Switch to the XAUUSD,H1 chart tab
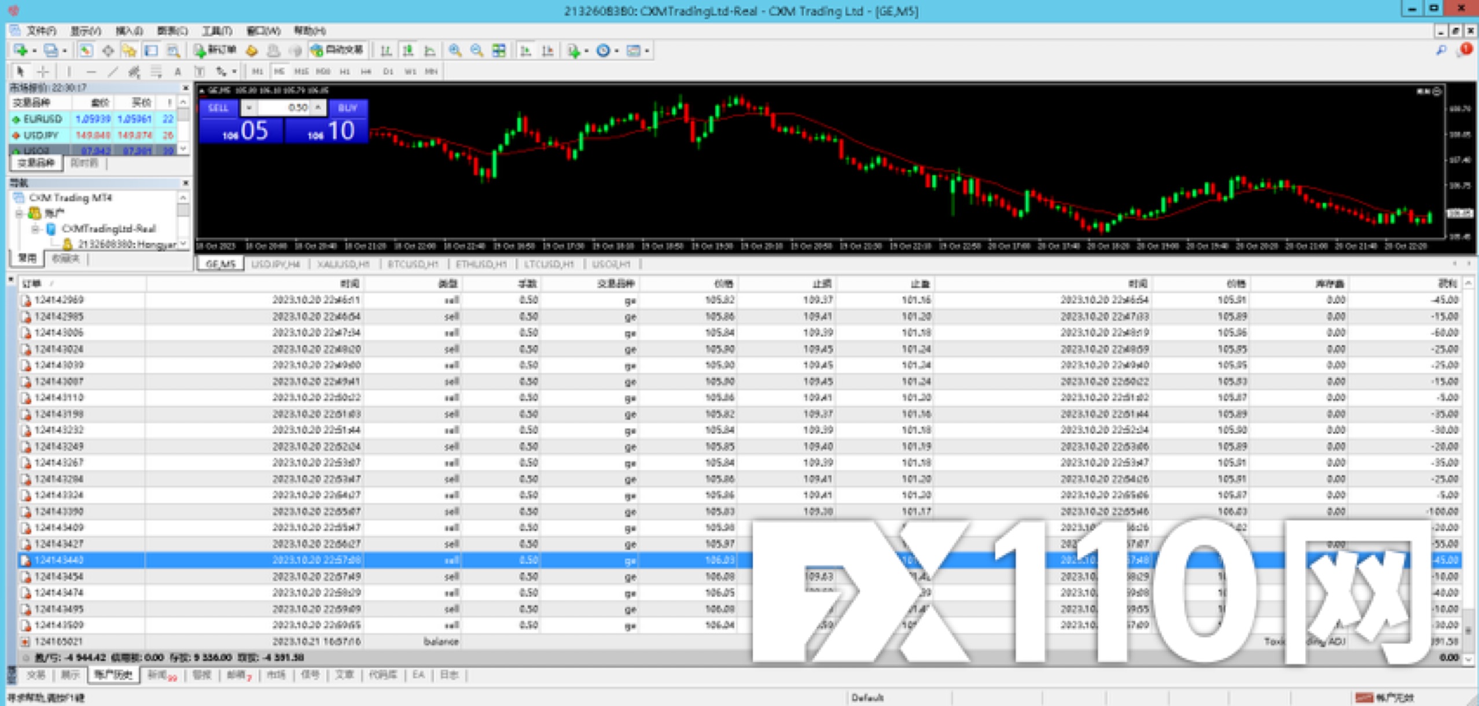 343,264
